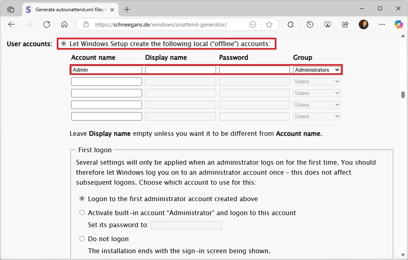Open the second row's Users group dropdown
Viewport: 408px width, 260px height.
316,81
